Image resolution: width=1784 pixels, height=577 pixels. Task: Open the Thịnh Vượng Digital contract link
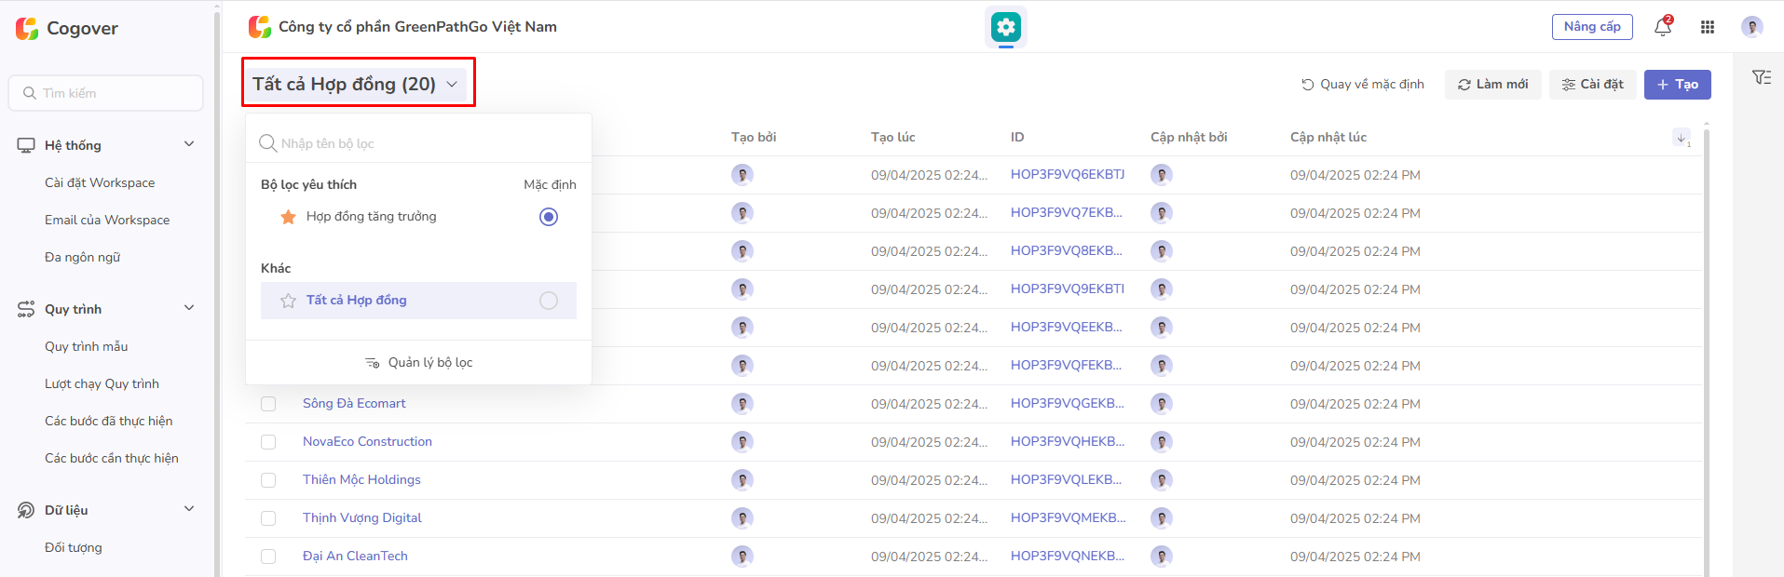[x=362, y=518]
